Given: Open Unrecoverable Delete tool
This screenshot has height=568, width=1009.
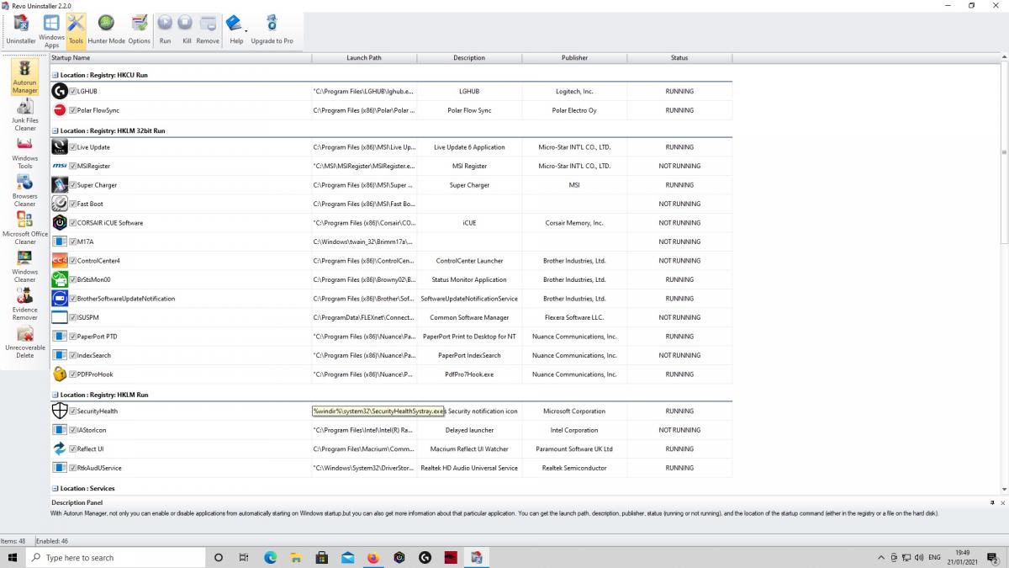Looking at the screenshot, I should (x=25, y=342).
